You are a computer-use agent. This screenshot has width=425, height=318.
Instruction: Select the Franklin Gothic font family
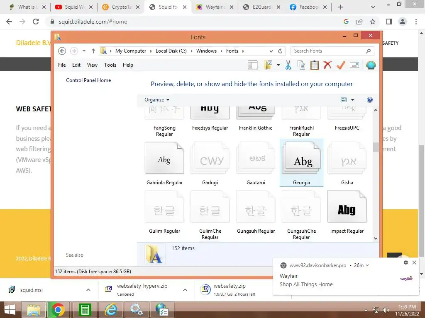point(256,118)
